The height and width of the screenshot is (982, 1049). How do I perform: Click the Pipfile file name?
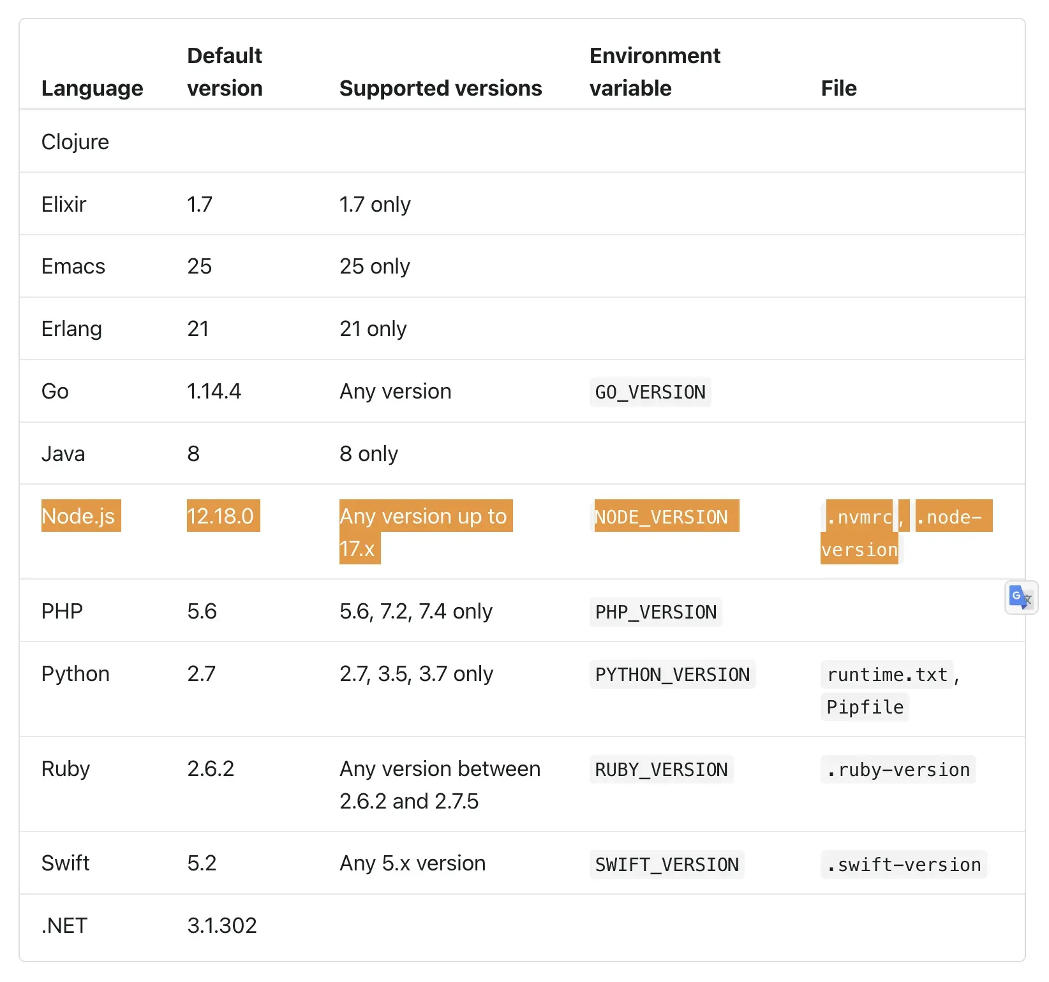point(865,707)
